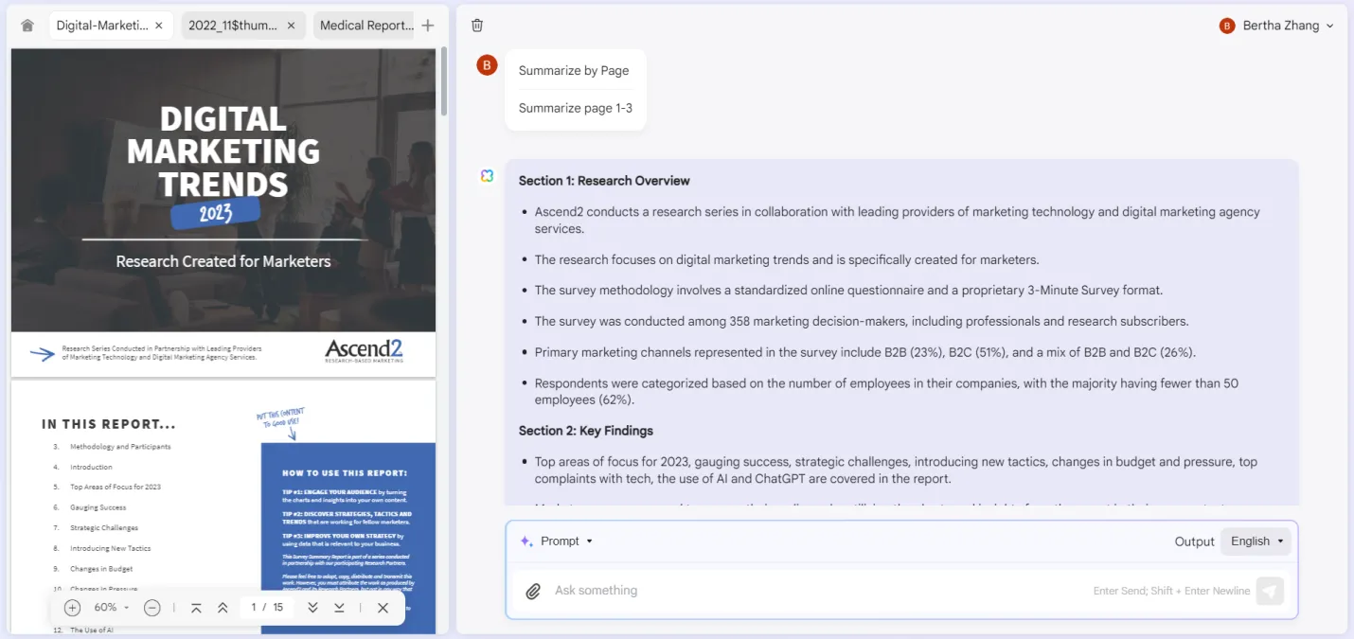
Task: Click the Output label
Action: 1194,541
